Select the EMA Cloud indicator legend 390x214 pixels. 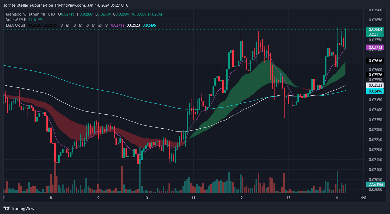[x=16, y=25]
